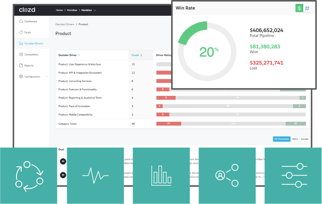Click the Clozd logo in header

point(27,10)
